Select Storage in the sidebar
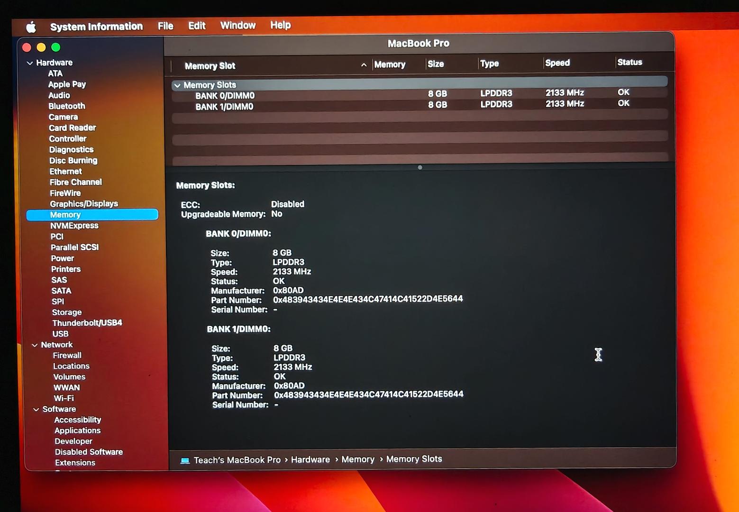Screen dimensions: 739x512 (66, 312)
